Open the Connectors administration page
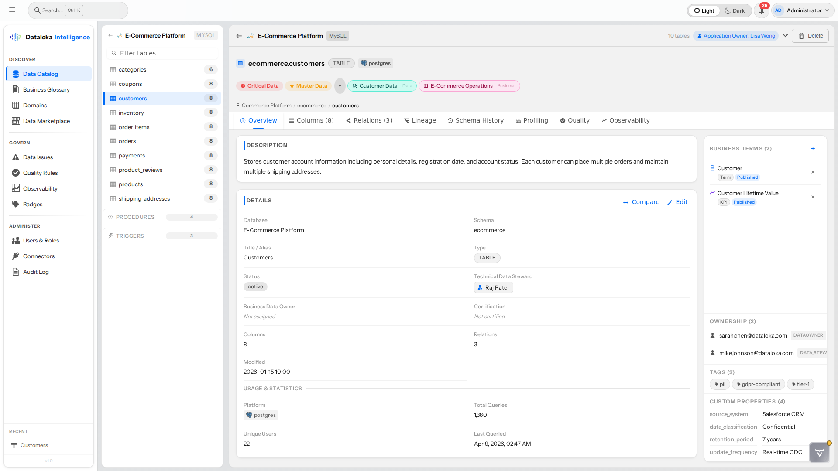The image size is (838, 471). pos(38,256)
